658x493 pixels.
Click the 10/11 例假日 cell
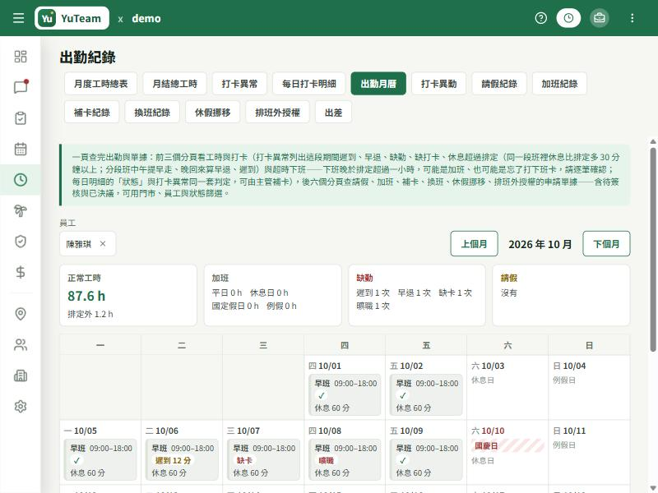(x=589, y=453)
